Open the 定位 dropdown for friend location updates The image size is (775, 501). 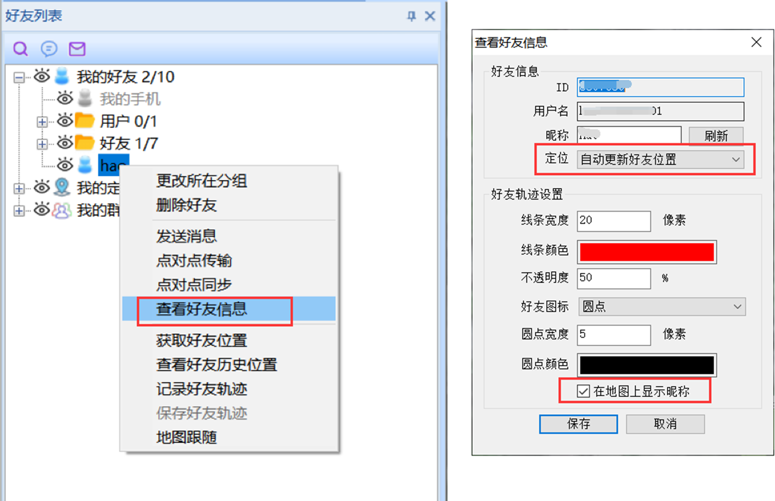pyautogui.click(x=660, y=159)
